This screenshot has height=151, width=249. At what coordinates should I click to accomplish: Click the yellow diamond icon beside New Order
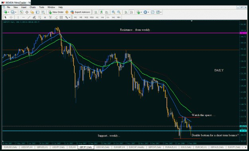point(67,12)
